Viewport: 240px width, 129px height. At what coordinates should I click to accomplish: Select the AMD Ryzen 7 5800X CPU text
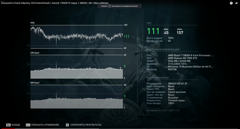click(190, 55)
